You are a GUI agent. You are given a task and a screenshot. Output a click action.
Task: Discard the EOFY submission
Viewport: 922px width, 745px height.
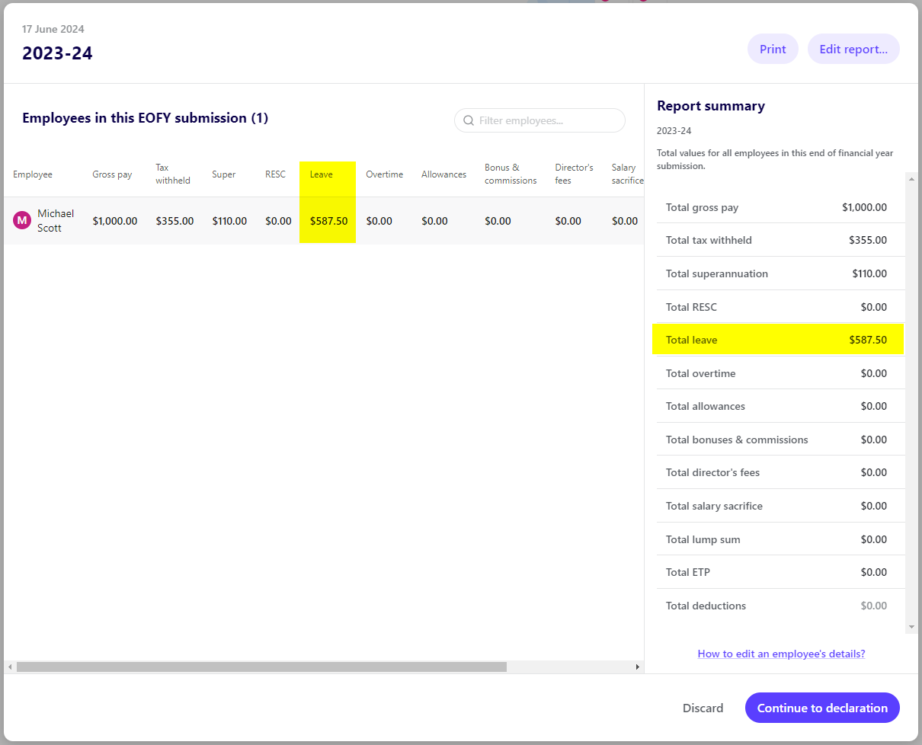pyautogui.click(x=703, y=708)
